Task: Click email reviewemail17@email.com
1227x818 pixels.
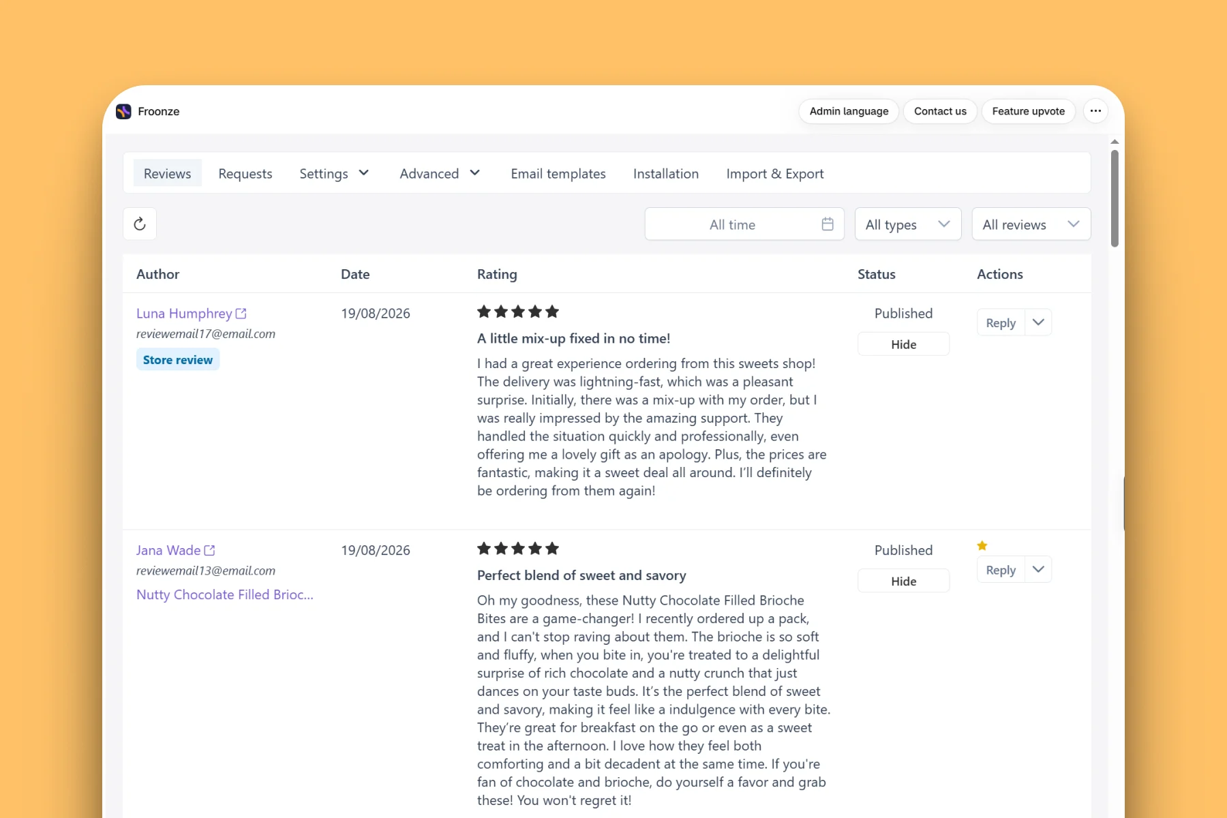Action: tap(206, 334)
